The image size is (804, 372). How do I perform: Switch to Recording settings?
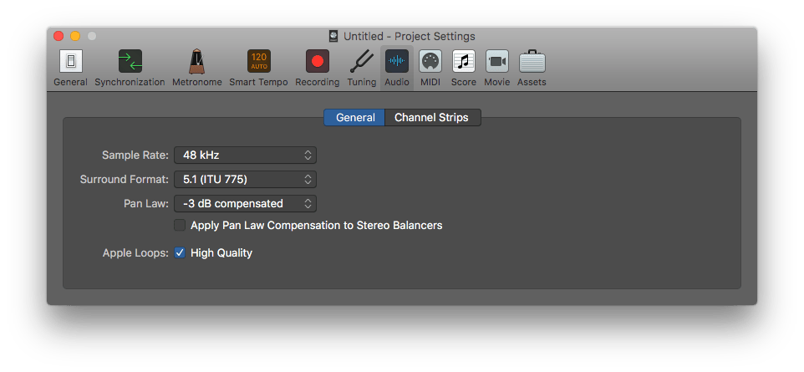[317, 62]
